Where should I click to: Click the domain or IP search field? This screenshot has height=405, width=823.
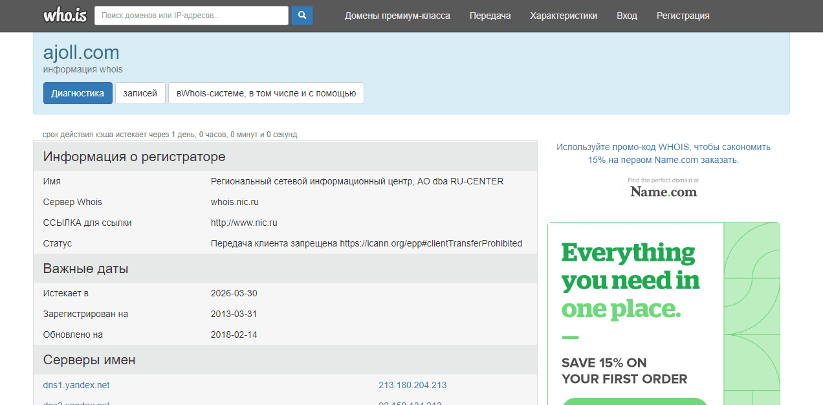click(192, 16)
